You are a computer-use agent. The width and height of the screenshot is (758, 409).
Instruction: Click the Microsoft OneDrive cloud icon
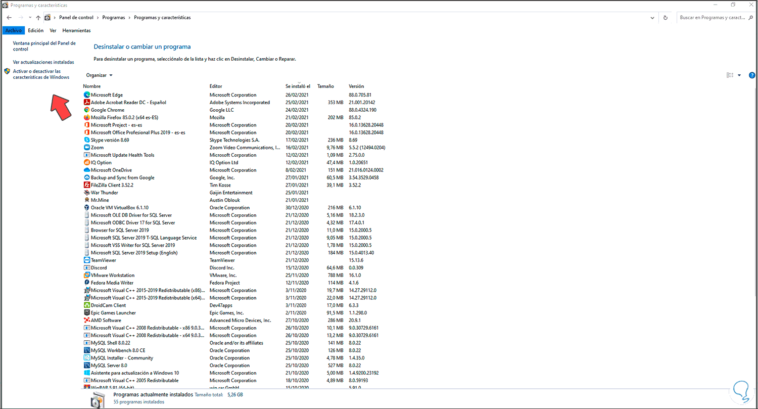coord(87,170)
